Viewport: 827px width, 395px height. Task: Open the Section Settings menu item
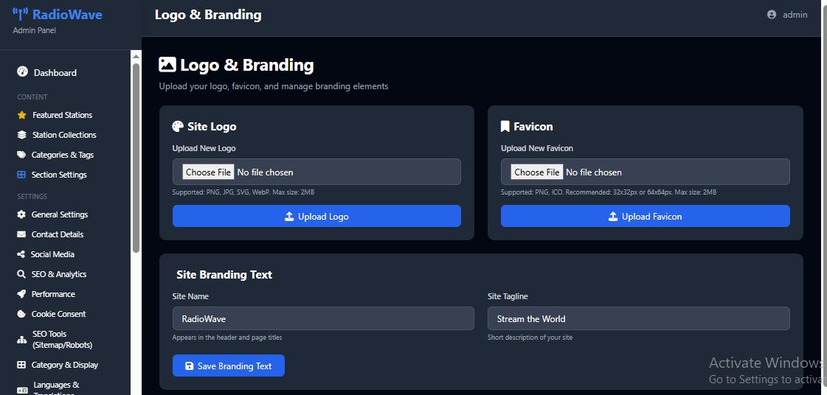59,175
